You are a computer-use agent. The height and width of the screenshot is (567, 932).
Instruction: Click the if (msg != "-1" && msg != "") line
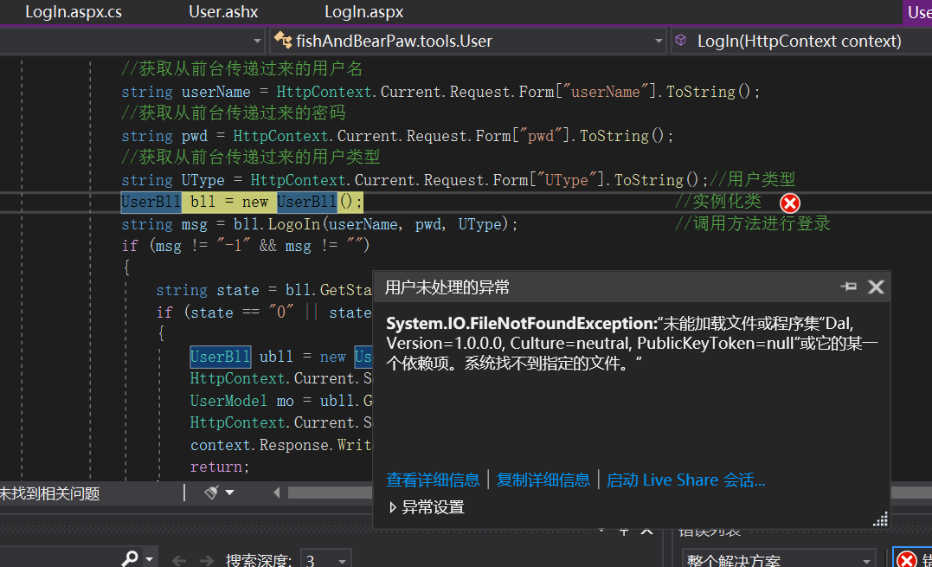pyautogui.click(x=246, y=246)
